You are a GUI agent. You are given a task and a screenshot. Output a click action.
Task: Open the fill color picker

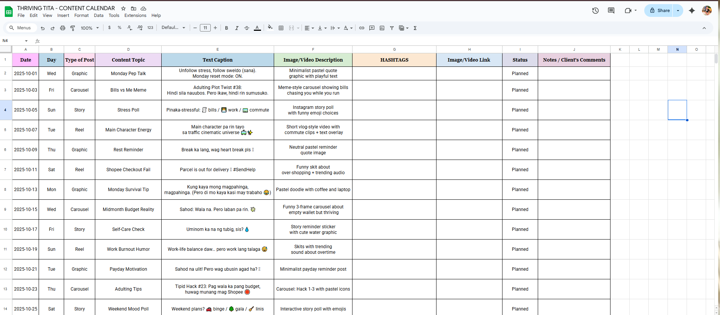pyautogui.click(x=270, y=28)
